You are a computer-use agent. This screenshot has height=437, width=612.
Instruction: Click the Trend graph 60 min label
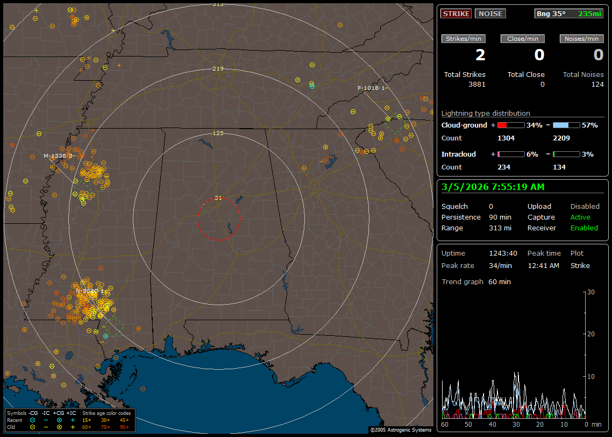(x=476, y=282)
